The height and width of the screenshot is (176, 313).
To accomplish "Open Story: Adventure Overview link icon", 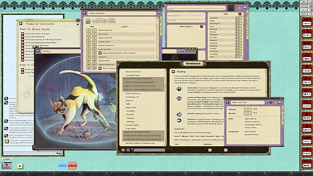I will (23, 34).
